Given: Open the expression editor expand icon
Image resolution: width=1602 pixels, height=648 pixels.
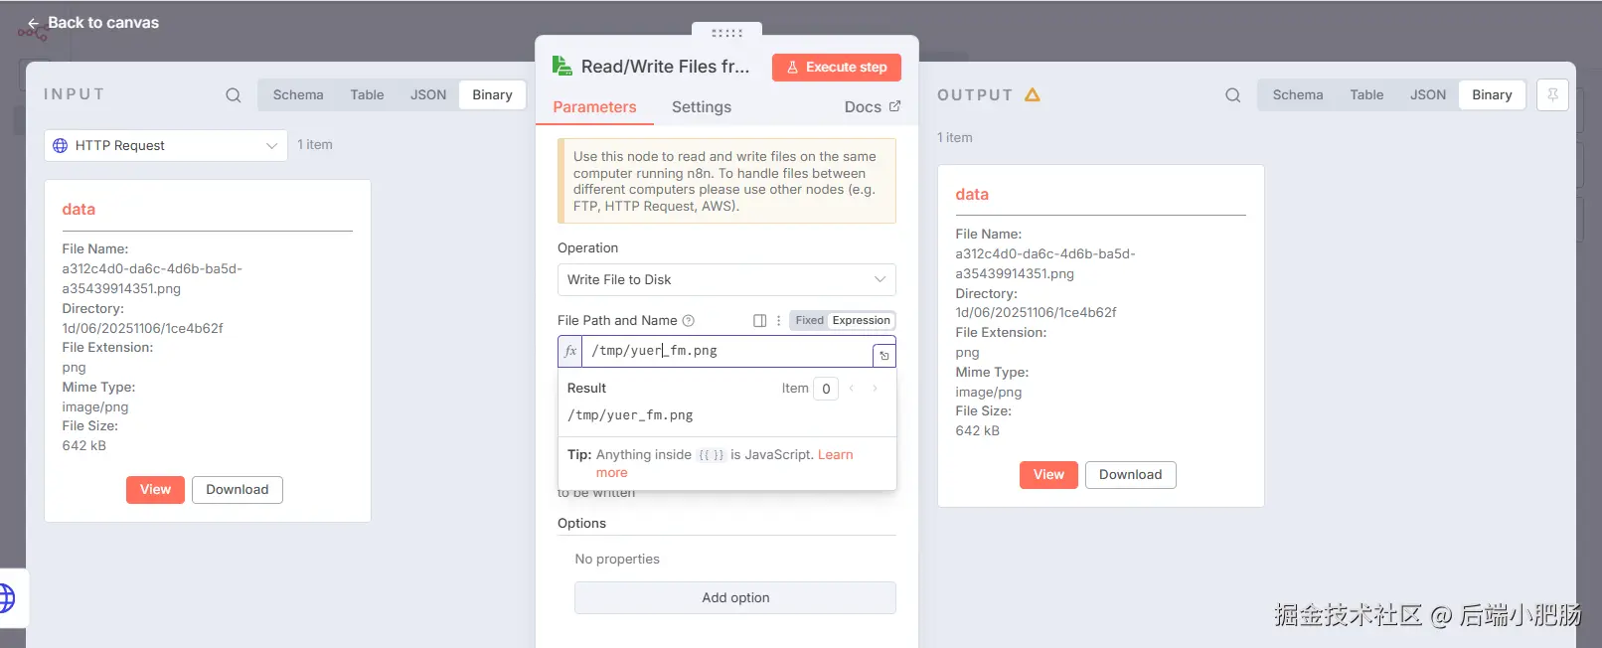Looking at the screenshot, I should coord(883,355).
